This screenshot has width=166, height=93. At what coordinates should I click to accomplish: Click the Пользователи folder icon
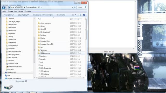pos(39,53)
